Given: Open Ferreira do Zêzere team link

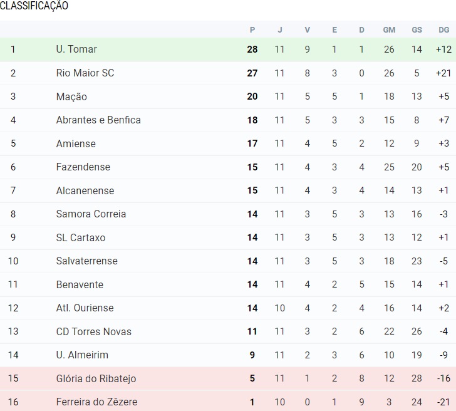Looking at the screenshot, I should [x=96, y=402].
